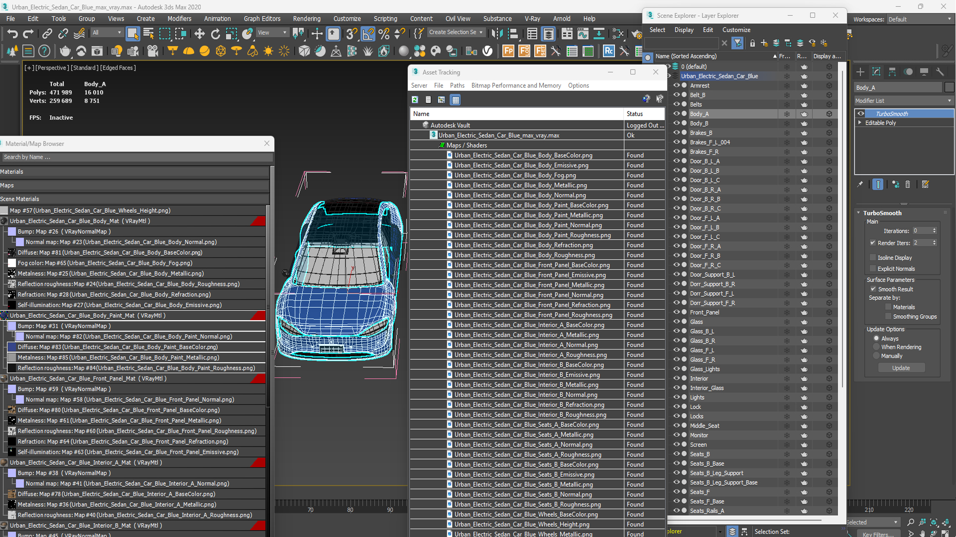The width and height of the screenshot is (956, 537).
Task: Click Server tab in Asset Tracking
Action: click(x=420, y=85)
